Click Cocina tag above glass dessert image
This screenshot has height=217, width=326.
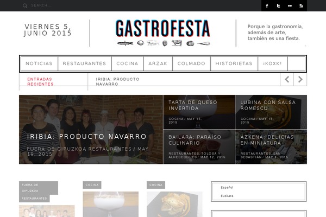(x=92, y=185)
